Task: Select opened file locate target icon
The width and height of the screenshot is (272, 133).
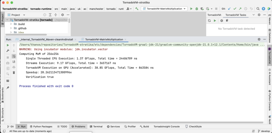Action: click(x=45, y=15)
